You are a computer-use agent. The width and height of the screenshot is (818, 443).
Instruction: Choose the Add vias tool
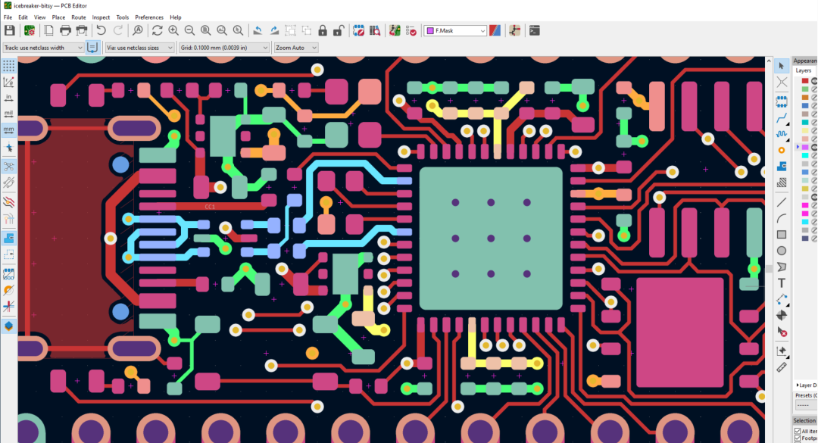pos(782,150)
